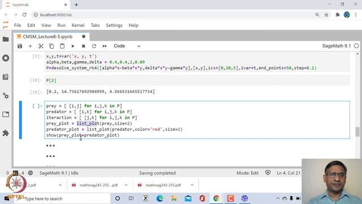Go back with browser back arrow

(6, 15)
